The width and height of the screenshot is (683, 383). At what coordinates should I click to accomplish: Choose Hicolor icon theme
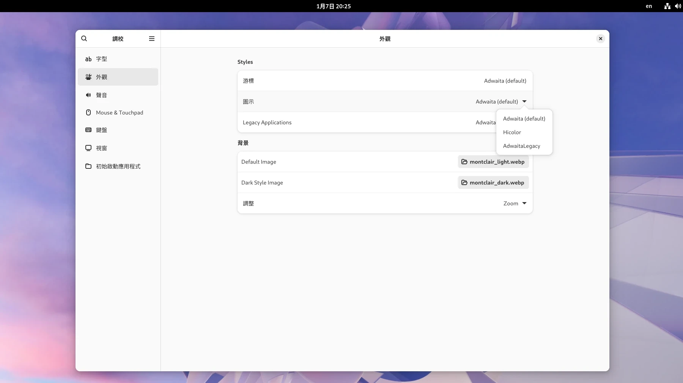(x=512, y=132)
